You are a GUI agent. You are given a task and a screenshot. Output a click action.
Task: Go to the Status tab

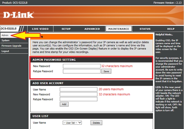pos(145,29)
